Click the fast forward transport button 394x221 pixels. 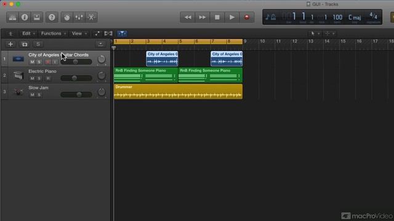click(202, 17)
